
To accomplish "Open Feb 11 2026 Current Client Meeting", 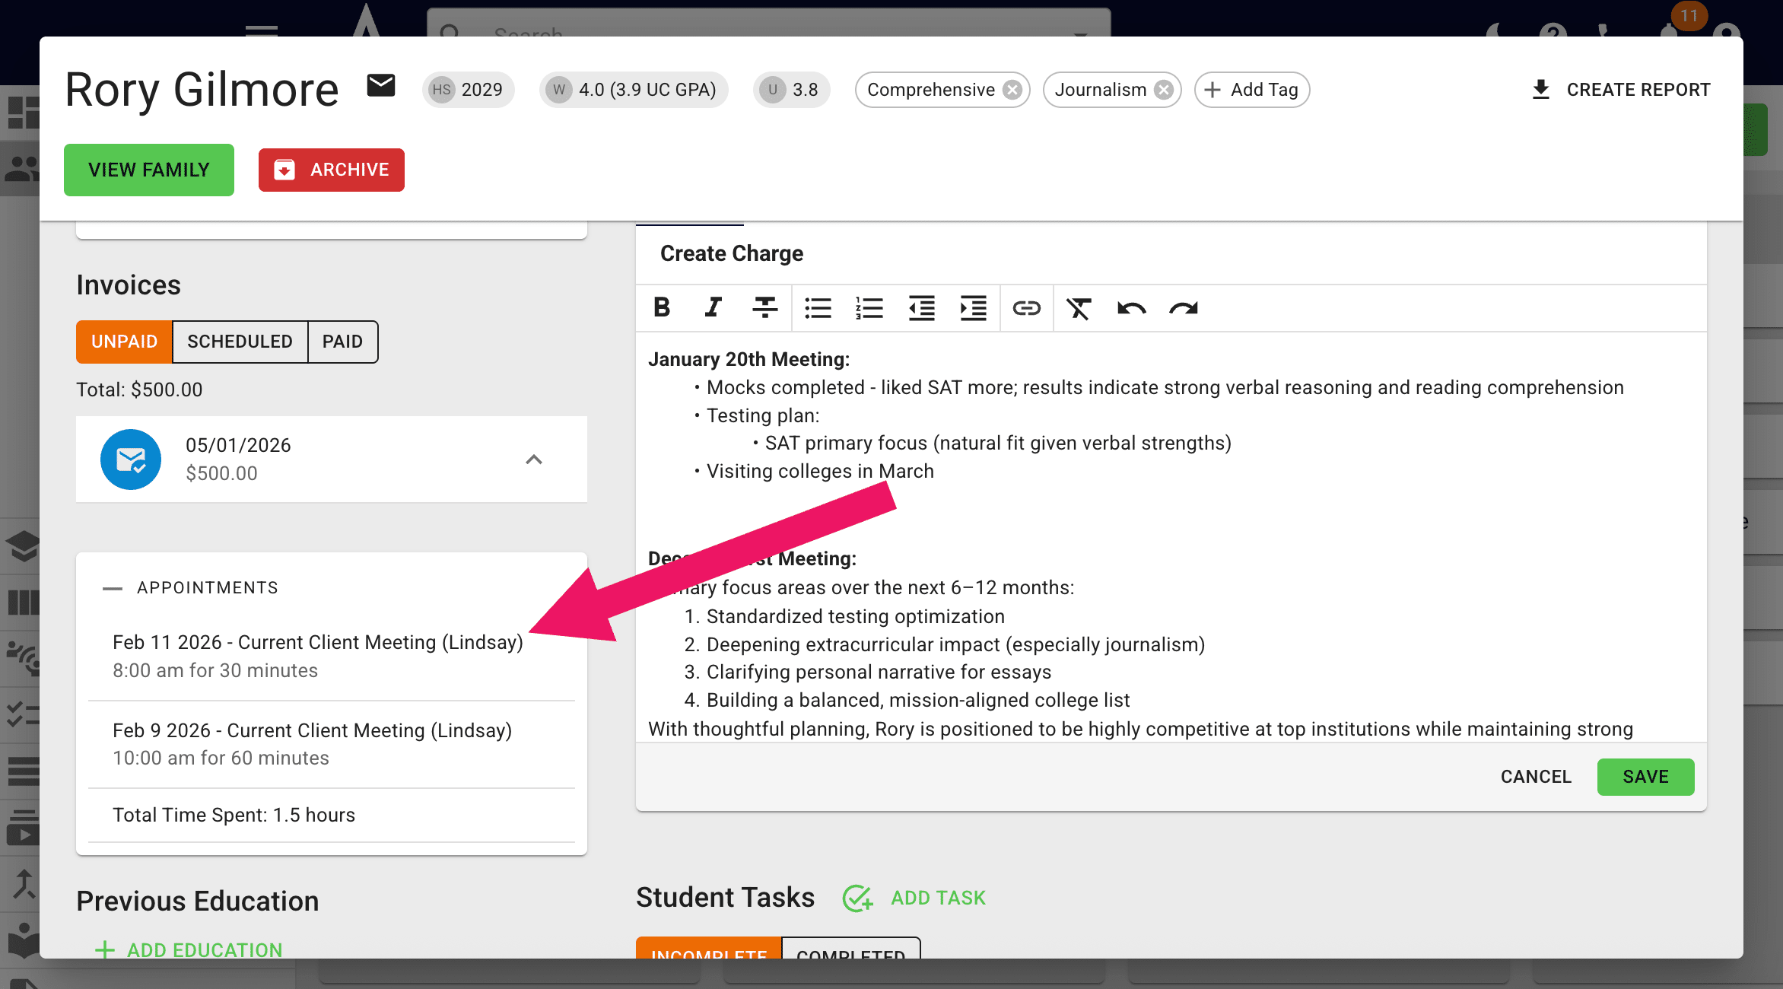I will tap(332, 656).
